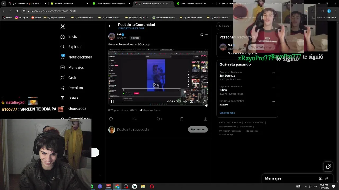Open the instagram bookmark
Viewport: 339px width, 190px height.
click(x=22, y=18)
